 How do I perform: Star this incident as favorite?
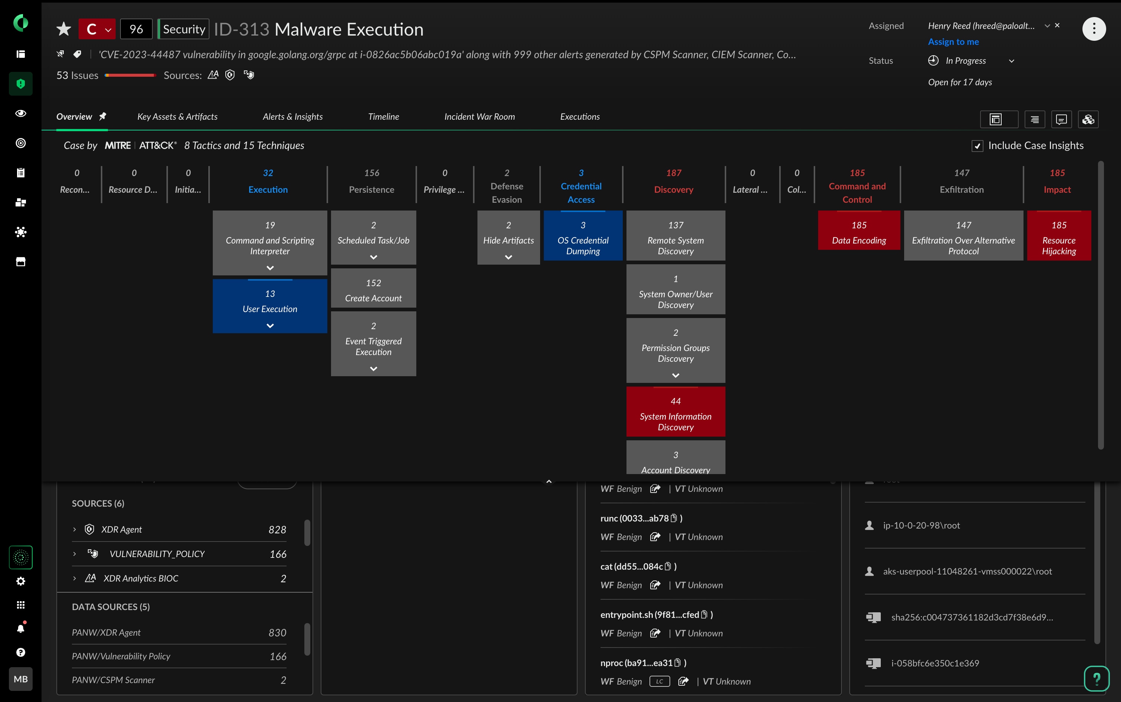(x=64, y=29)
